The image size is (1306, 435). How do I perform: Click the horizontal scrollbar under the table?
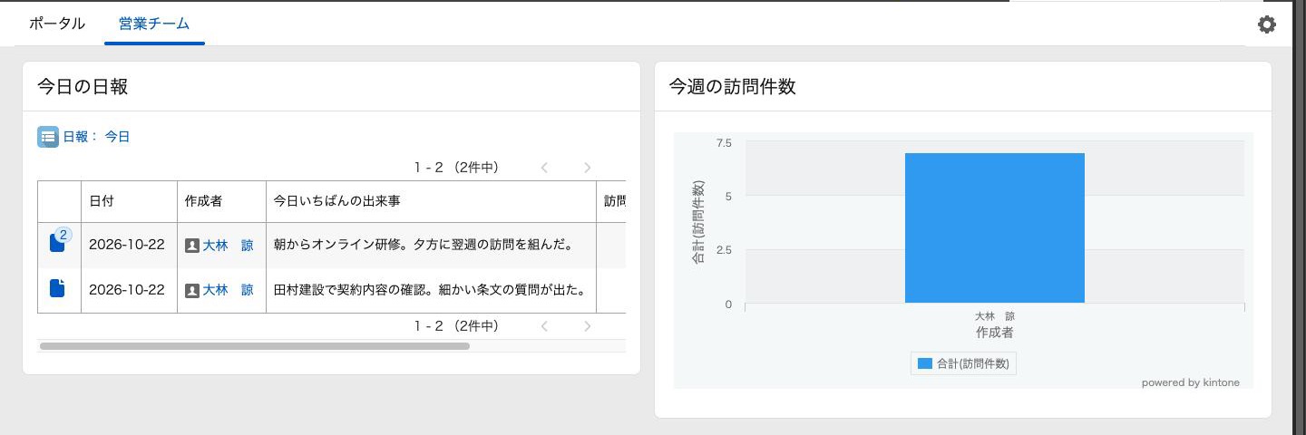click(255, 346)
